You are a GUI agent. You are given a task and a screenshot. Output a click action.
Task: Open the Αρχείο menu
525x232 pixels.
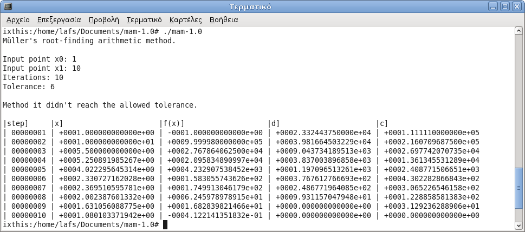(18, 20)
